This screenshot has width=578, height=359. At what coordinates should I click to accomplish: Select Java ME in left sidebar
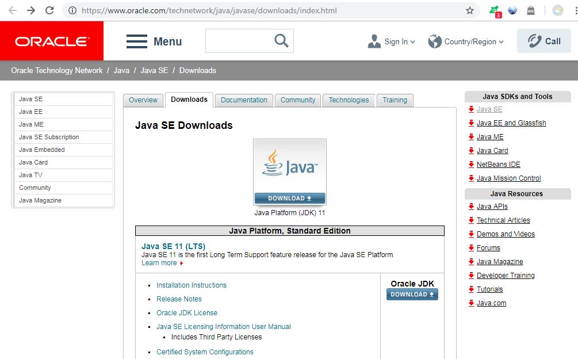[x=63, y=125]
